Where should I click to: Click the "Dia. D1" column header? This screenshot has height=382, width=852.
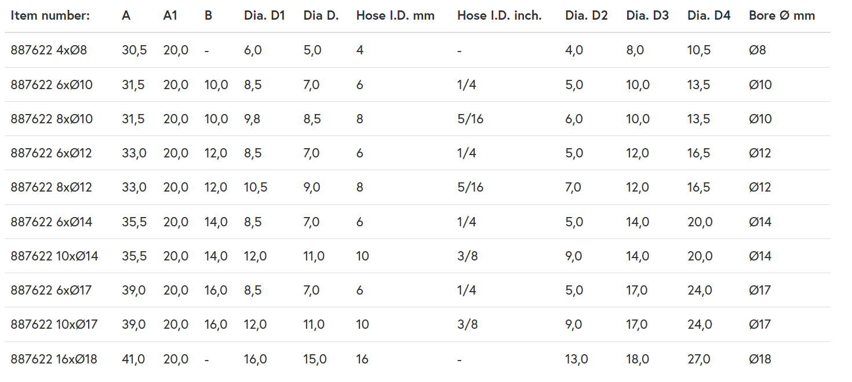click(264, 16)
